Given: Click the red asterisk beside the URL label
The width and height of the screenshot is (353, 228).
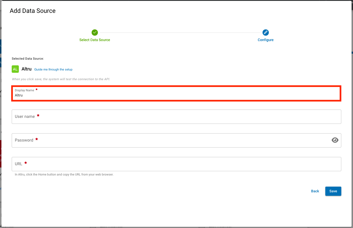Looking at the screenshot, I should [25, 162].
